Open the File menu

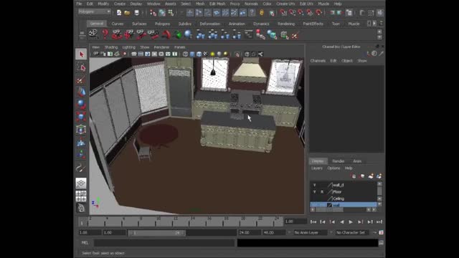click(79, 4)
